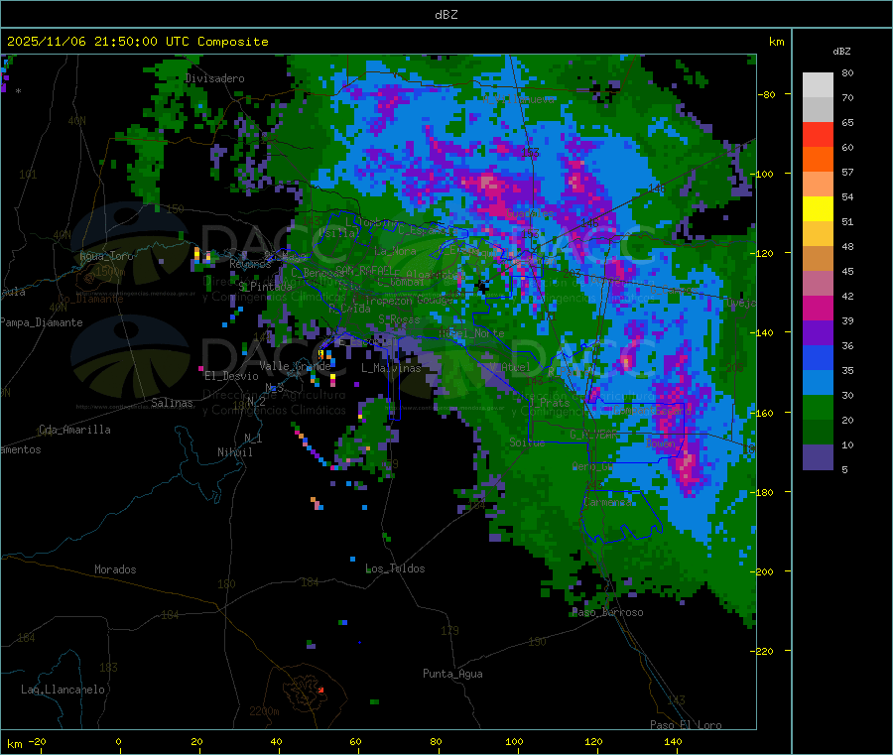Click the 0 km bottom axis tick
The image size is (893, 755).
118,741
